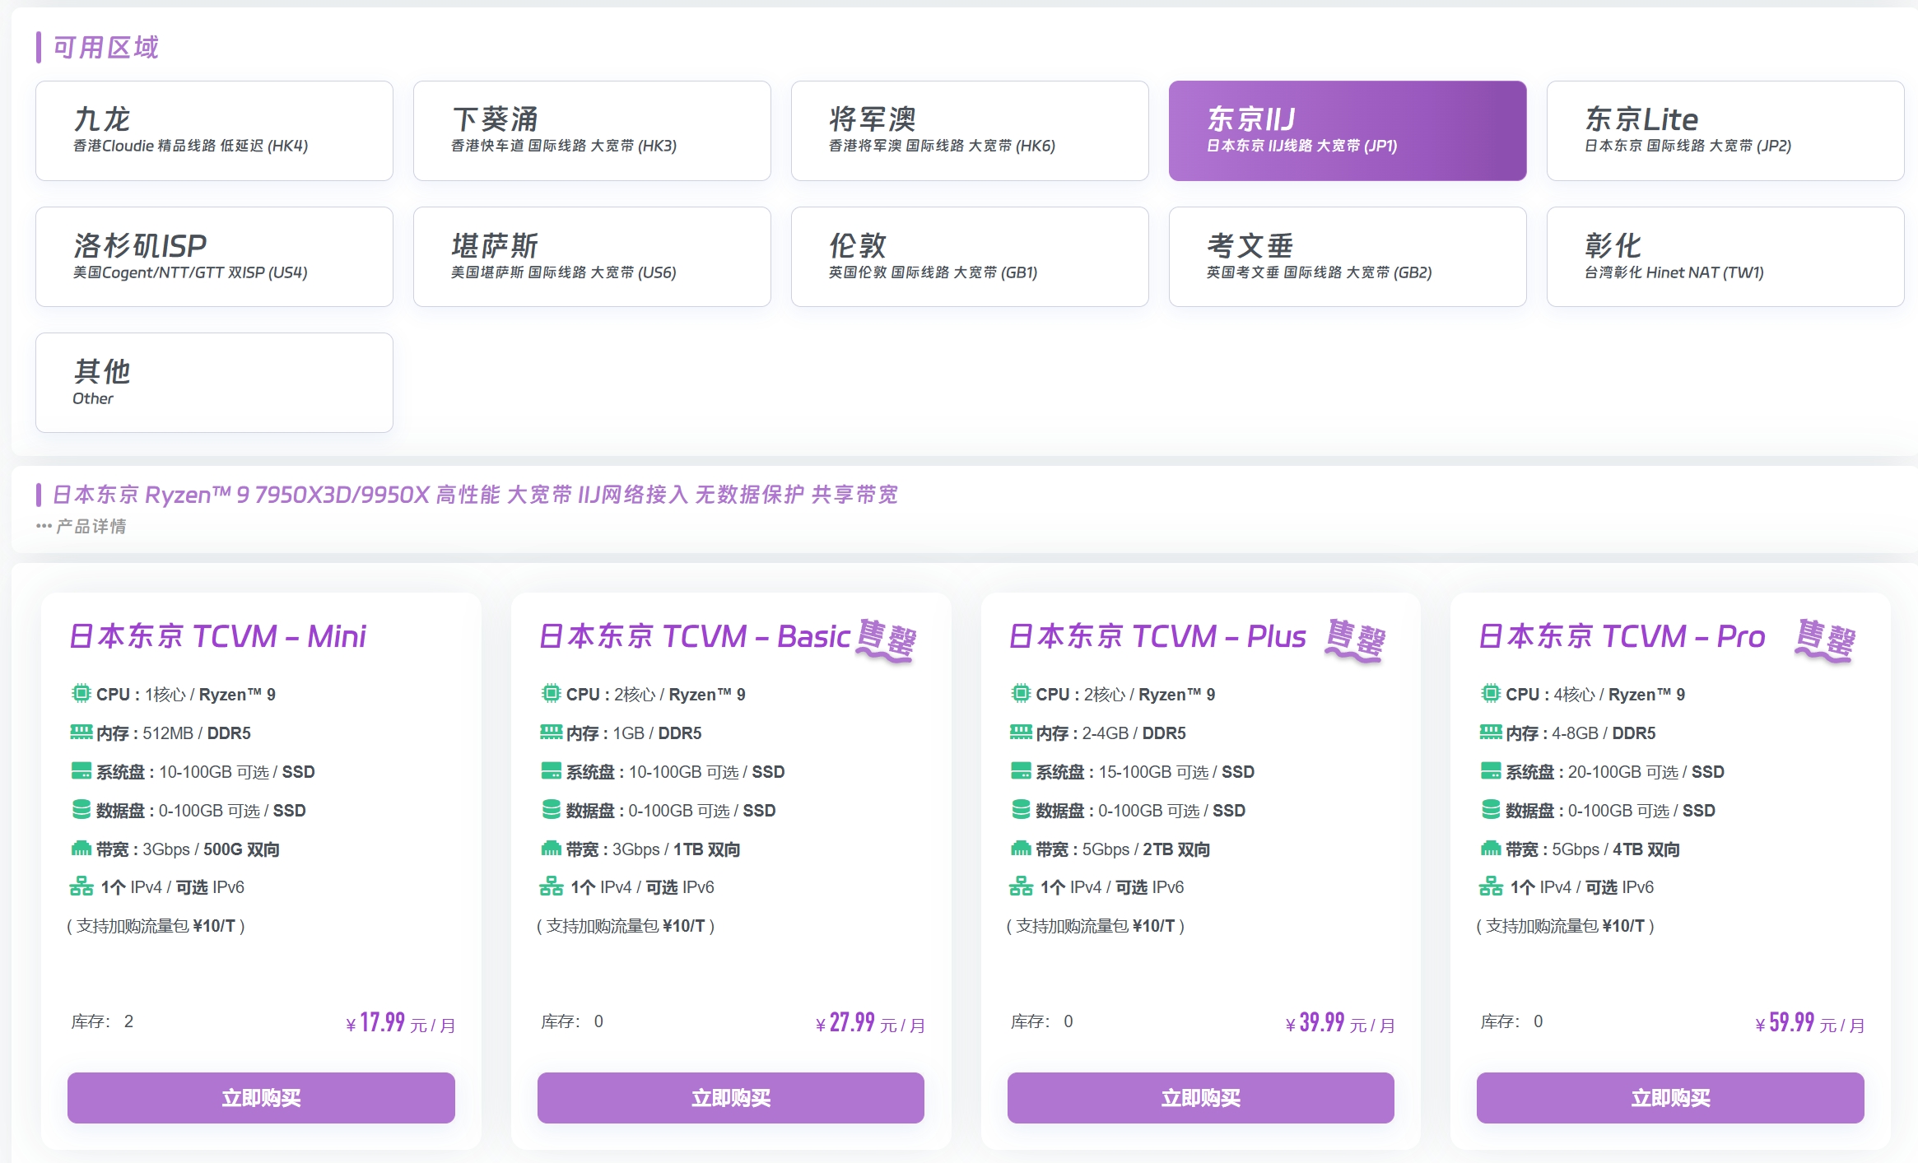Buy the TCVM Basic plan now

[730, 1097]
